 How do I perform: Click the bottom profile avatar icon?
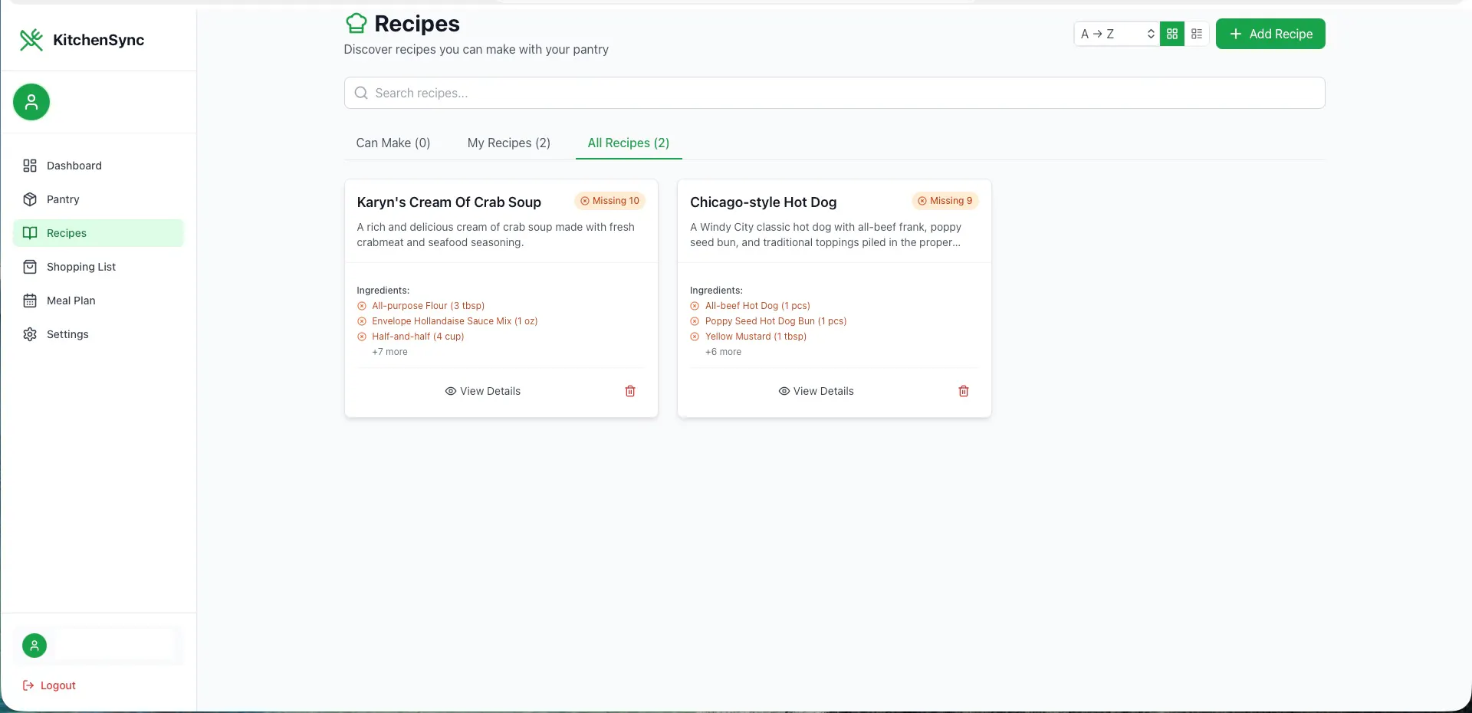(34, 646)
